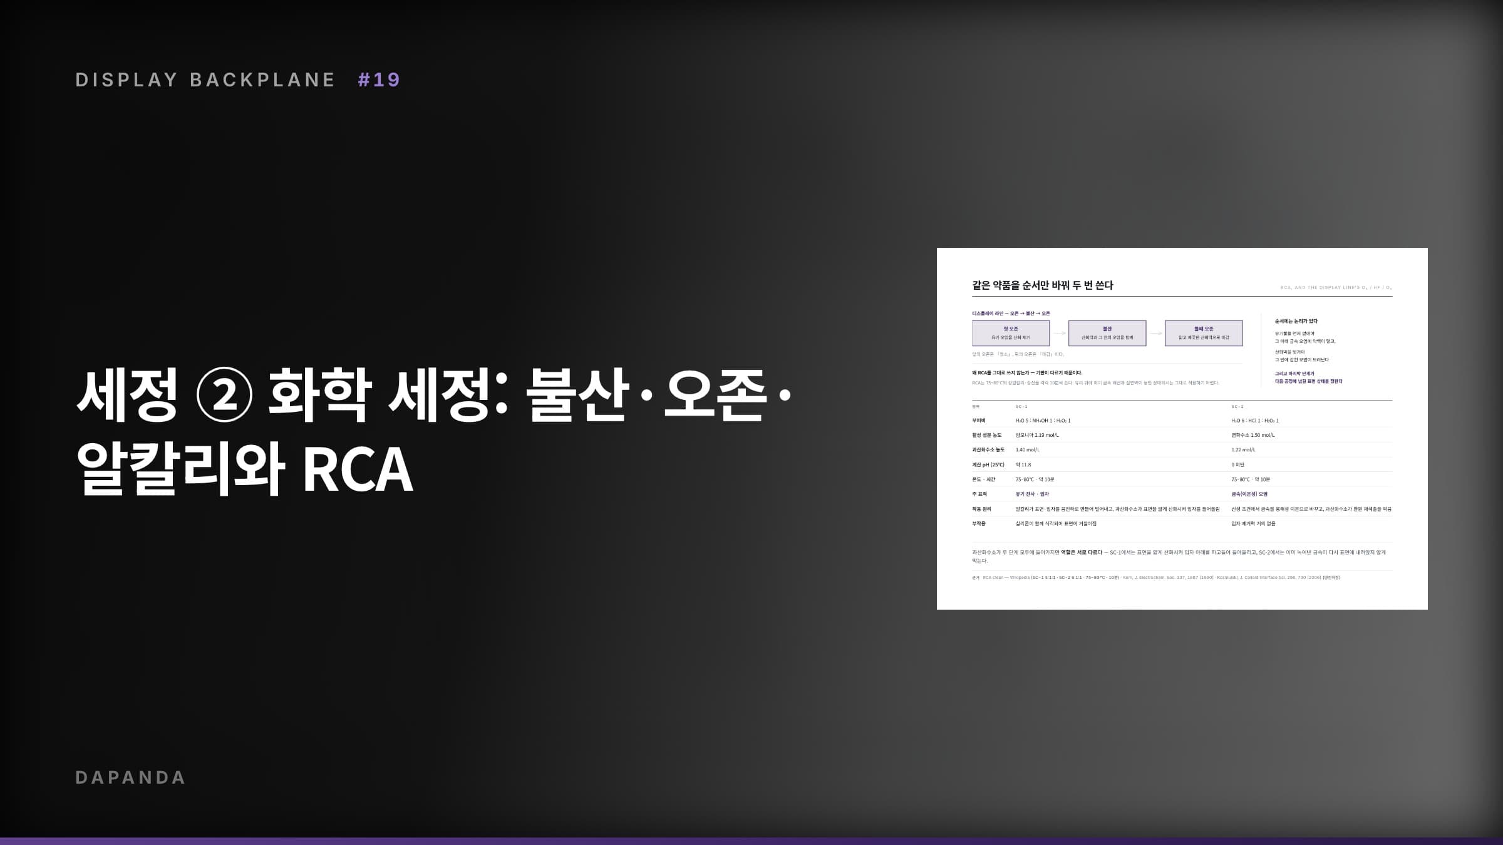Viewport: 1503px width, 845px height.
Task: Click the '부피비' row label
Action: [x=979, y=421]
